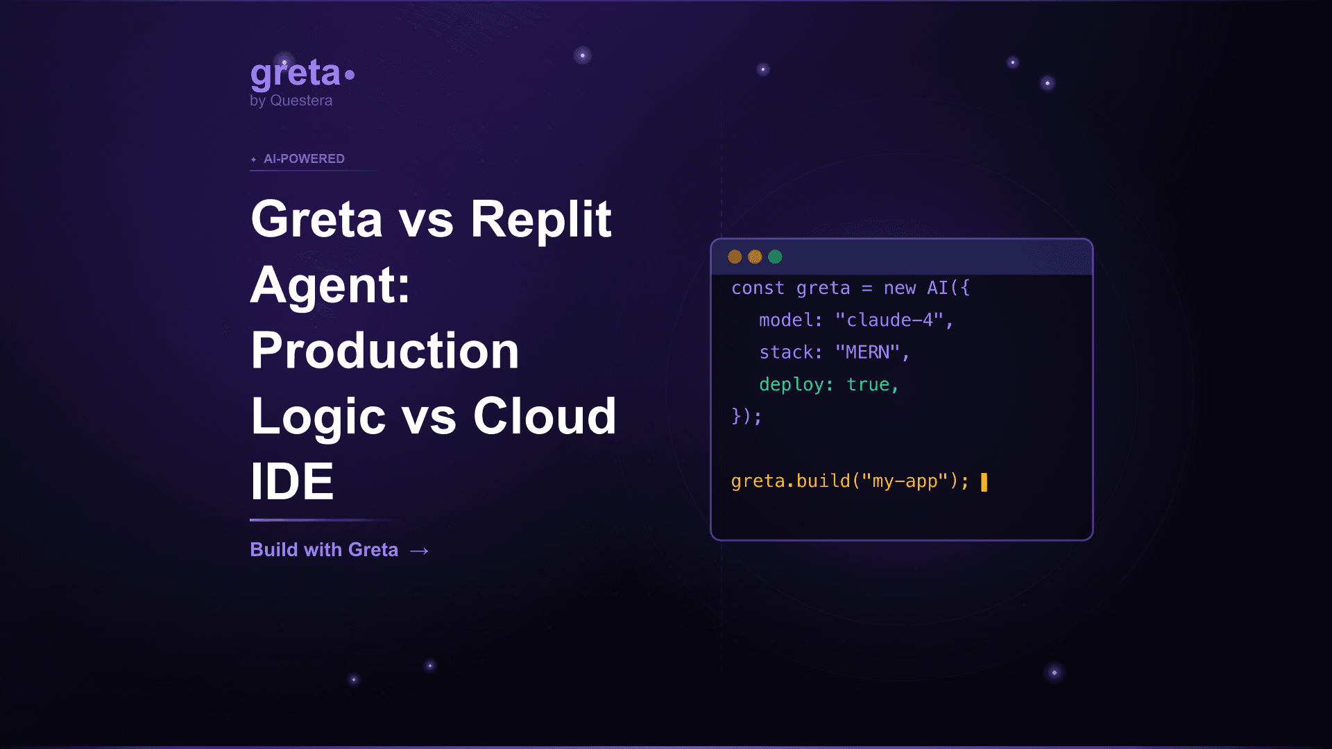The height and width of the screenshot is (749, 1332).
Task: Click the green dot in code window
Action: [775, 257]
